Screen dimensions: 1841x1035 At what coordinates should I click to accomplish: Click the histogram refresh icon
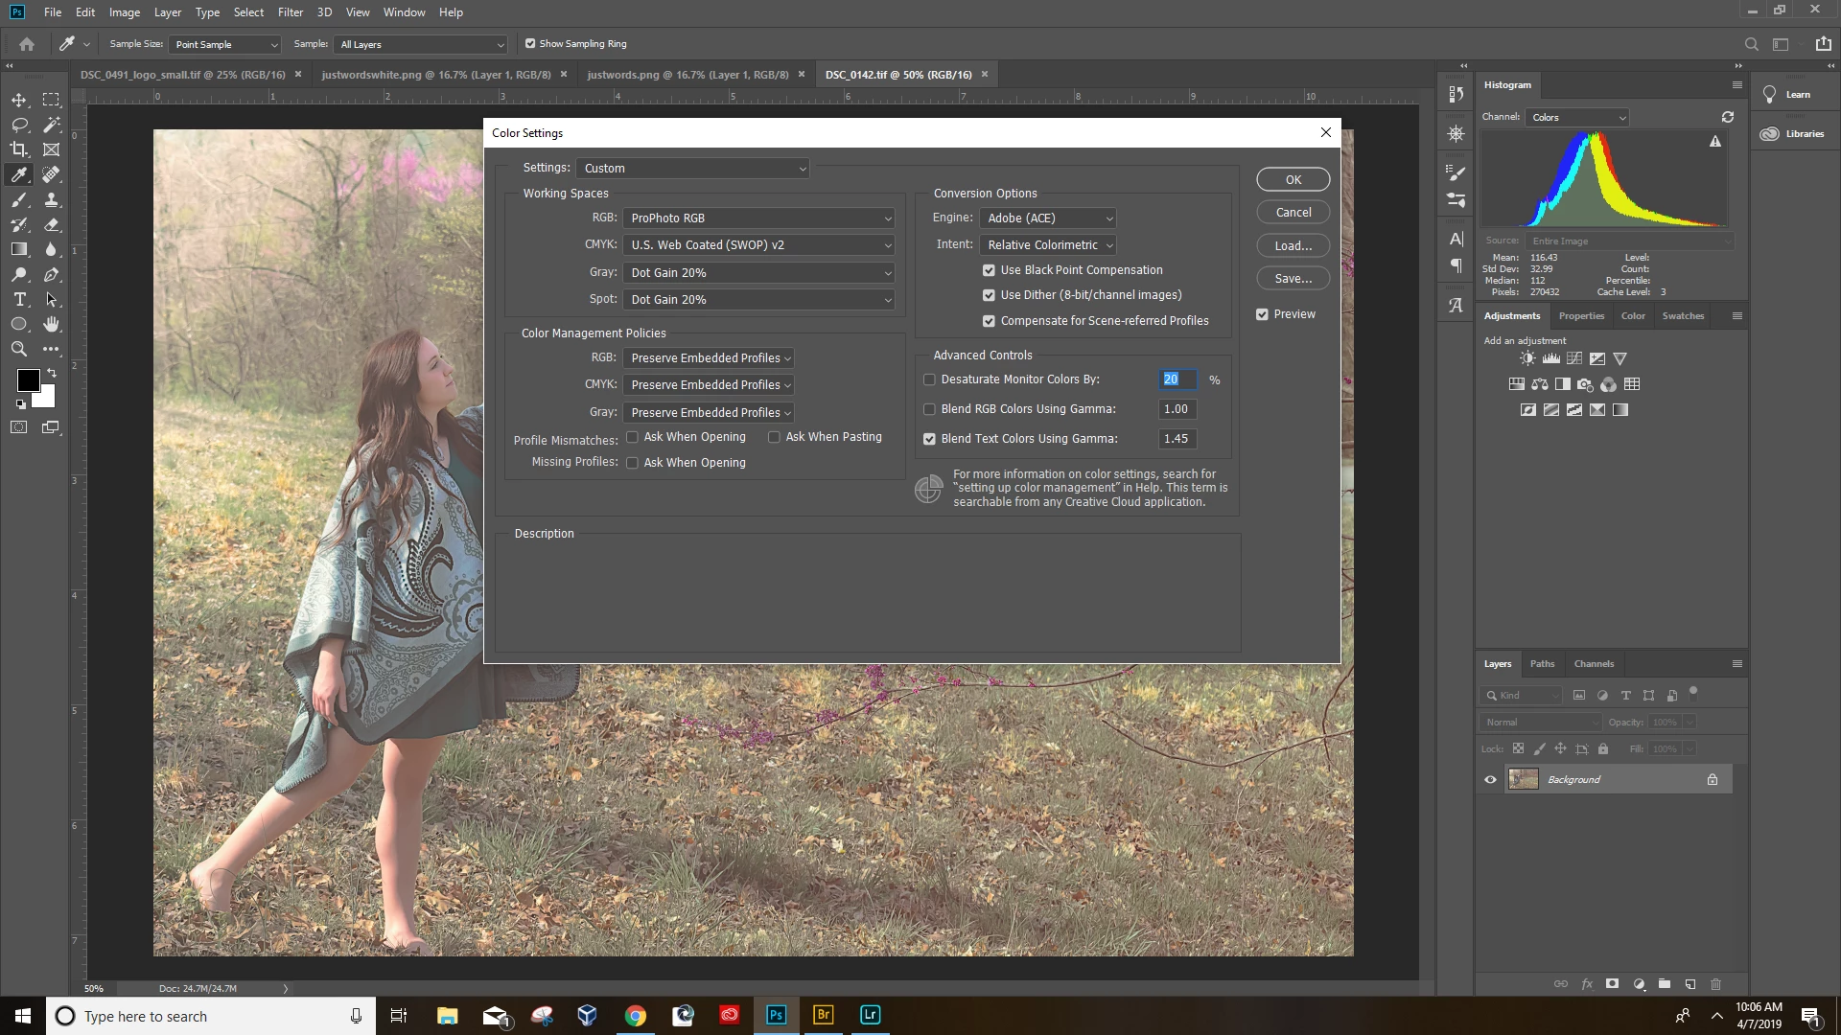pos(1727,117)
